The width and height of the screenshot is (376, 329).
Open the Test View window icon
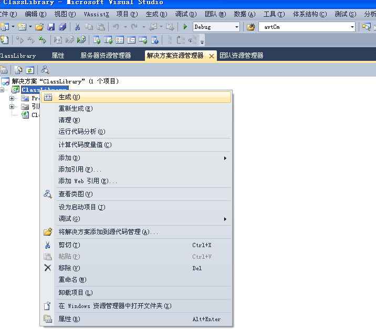(97, 40)
